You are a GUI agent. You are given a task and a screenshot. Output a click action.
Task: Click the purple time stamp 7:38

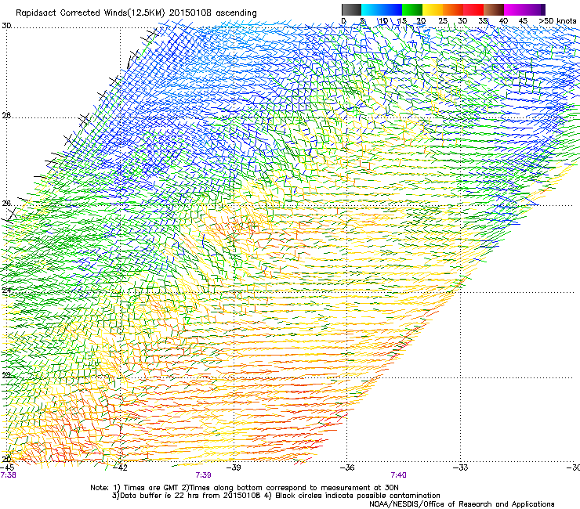click(8, 475)
